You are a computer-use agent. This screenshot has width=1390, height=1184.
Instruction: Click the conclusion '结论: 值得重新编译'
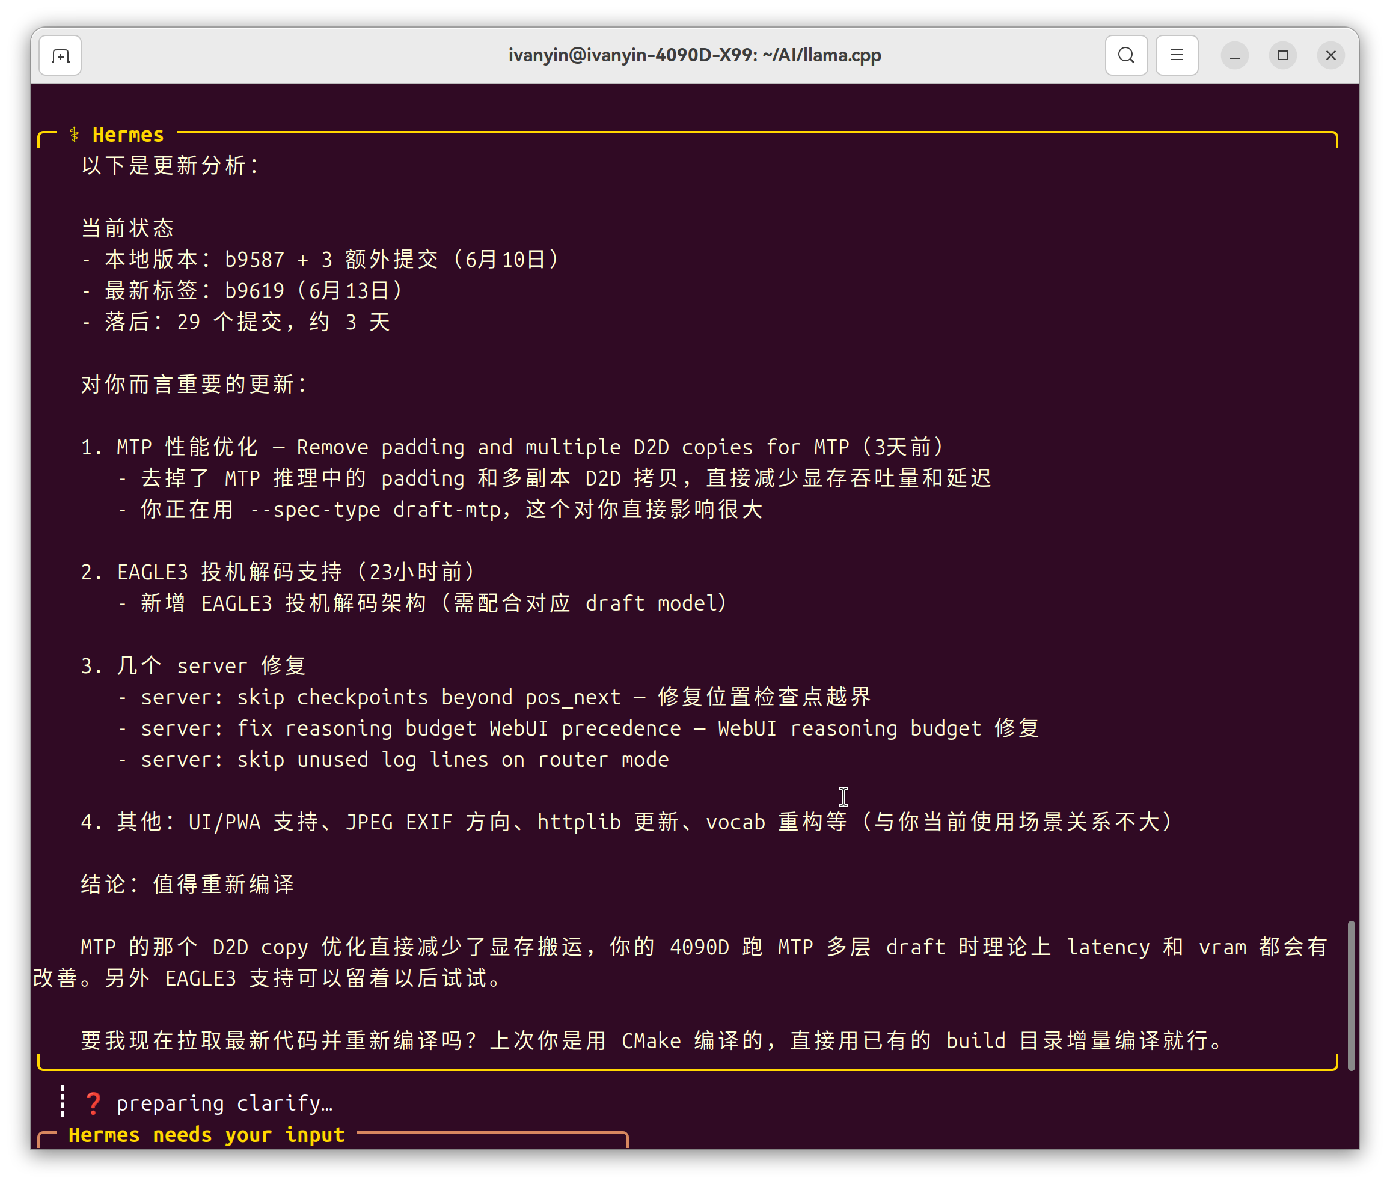pyautogui.click(x=188, y=884)
